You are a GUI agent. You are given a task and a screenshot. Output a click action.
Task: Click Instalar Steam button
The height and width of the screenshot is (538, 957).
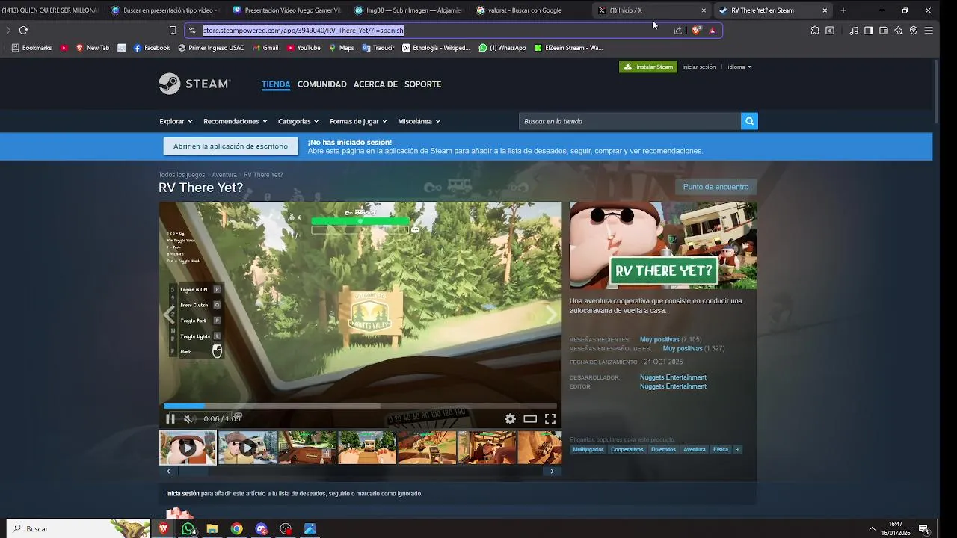[648, 67]
